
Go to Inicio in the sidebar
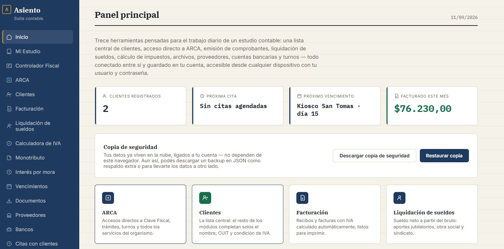38,37
